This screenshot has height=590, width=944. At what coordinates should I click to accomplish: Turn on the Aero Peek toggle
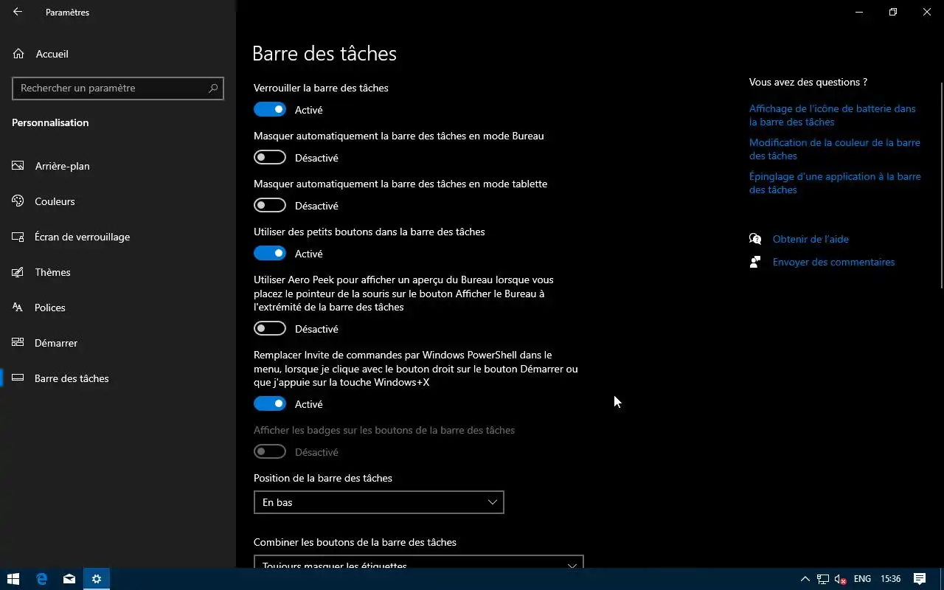point(270,329)
